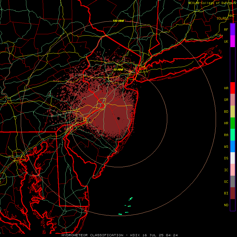This screenshot has height=237, width=237.
Task: Click the '100 NMI' range ring label
Action: [x=118, y=21]
